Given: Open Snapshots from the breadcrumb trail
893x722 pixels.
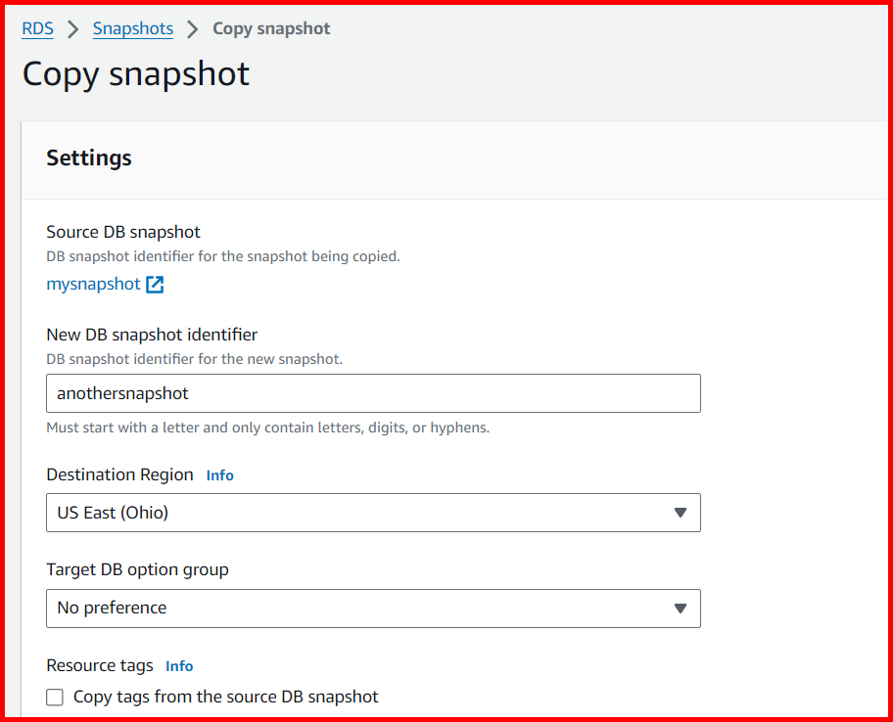Looking at the screenshot, I should point(132,28).
